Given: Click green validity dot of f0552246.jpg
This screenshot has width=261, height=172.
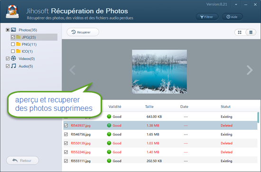Looking at the screenshot, I should (109, 152).
